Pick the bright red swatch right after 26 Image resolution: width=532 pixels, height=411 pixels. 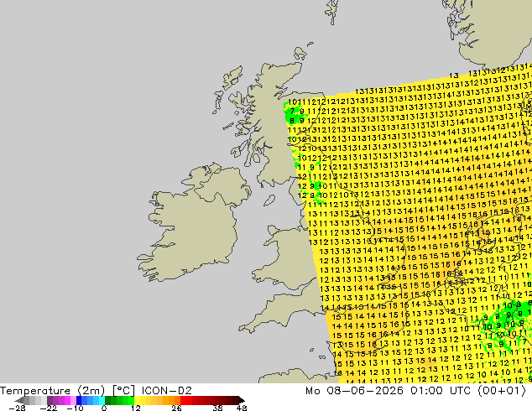point(183,400)
